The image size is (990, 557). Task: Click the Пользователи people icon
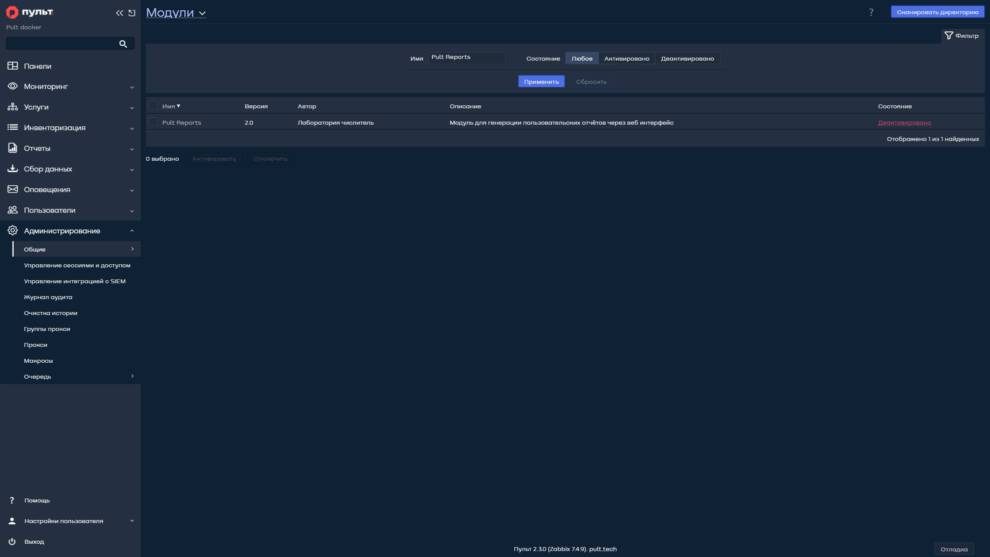[x=12, y=210]
